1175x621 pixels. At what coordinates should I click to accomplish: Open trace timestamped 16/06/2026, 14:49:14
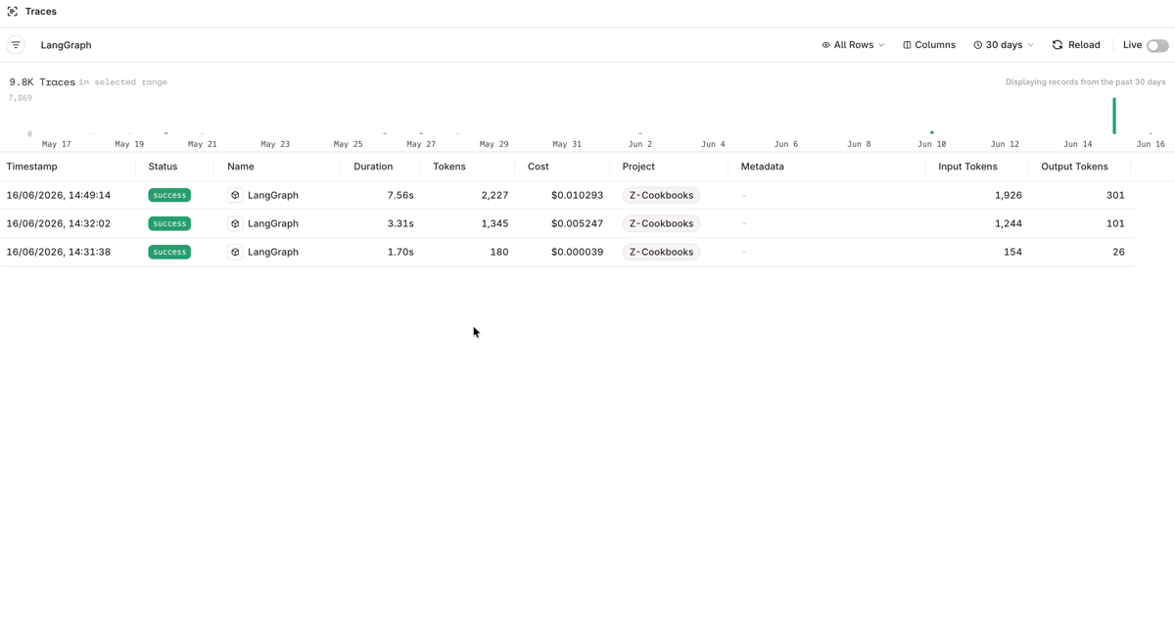[x=59, y=195]
